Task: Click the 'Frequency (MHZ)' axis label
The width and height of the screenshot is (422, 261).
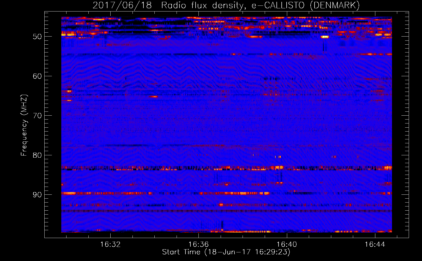Action: pos(24,125)
